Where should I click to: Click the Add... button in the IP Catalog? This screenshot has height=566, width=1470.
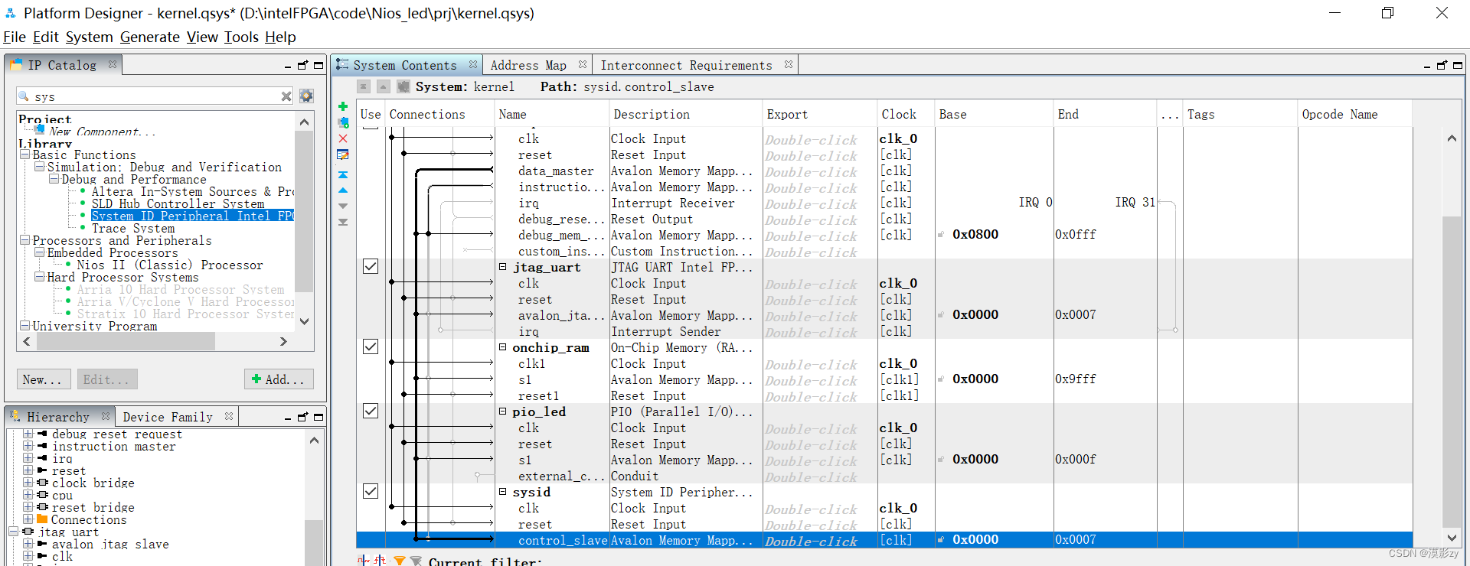click(279, 379)
